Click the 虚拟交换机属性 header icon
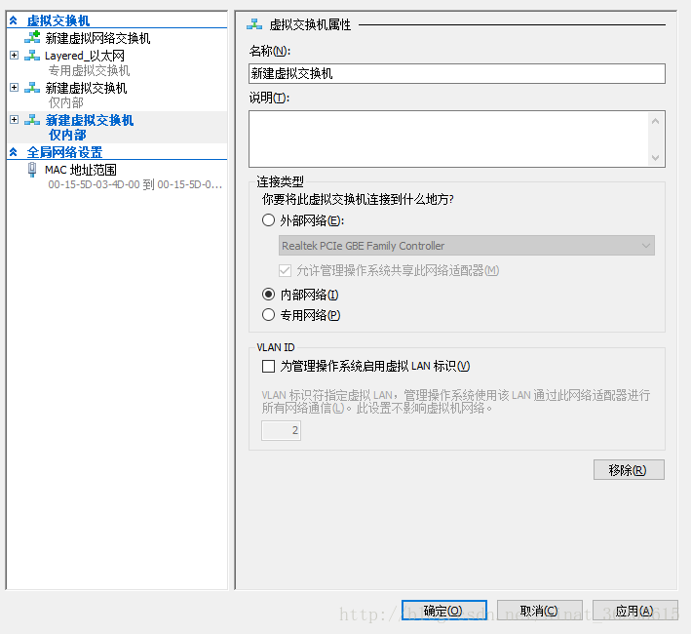This screenshot has width=691, height=634. (x=254, y=24)
